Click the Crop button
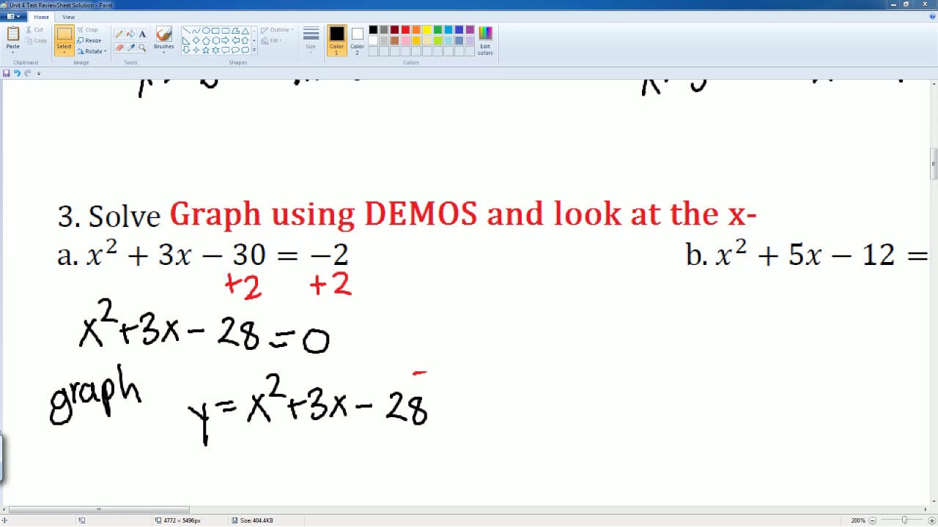This screenshot has height=527, width=938. [87, 30]
